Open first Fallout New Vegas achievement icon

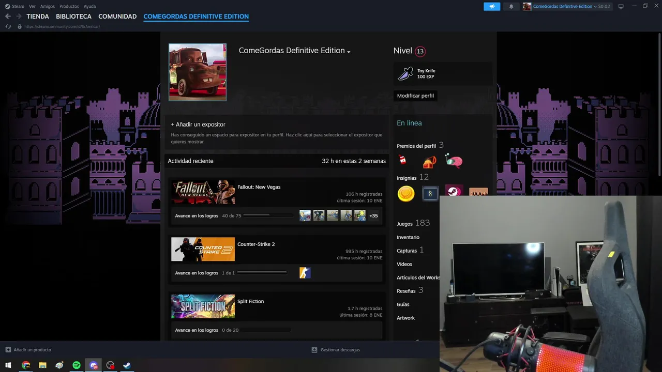[305, 215]
